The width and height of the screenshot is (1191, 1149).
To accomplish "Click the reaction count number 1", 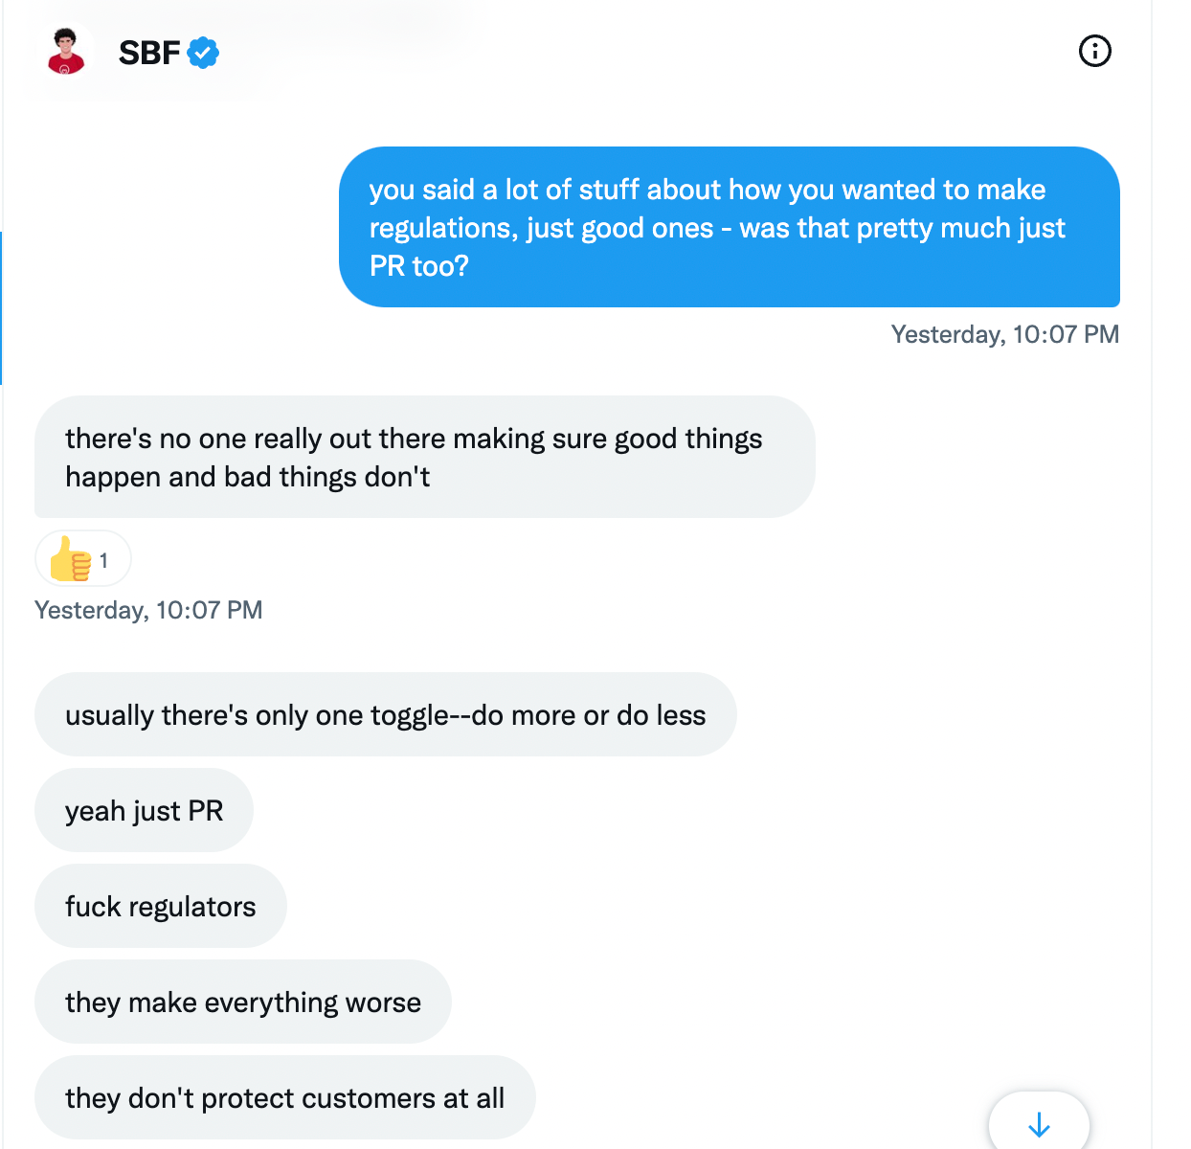I will point(103,560).
